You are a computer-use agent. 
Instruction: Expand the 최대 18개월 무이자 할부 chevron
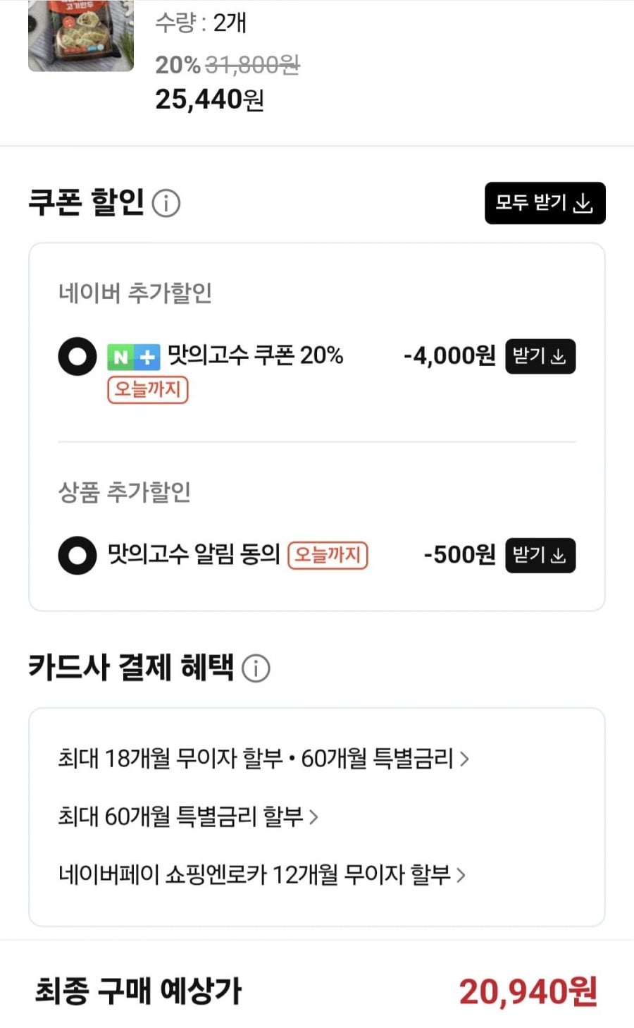coord(464,759)
